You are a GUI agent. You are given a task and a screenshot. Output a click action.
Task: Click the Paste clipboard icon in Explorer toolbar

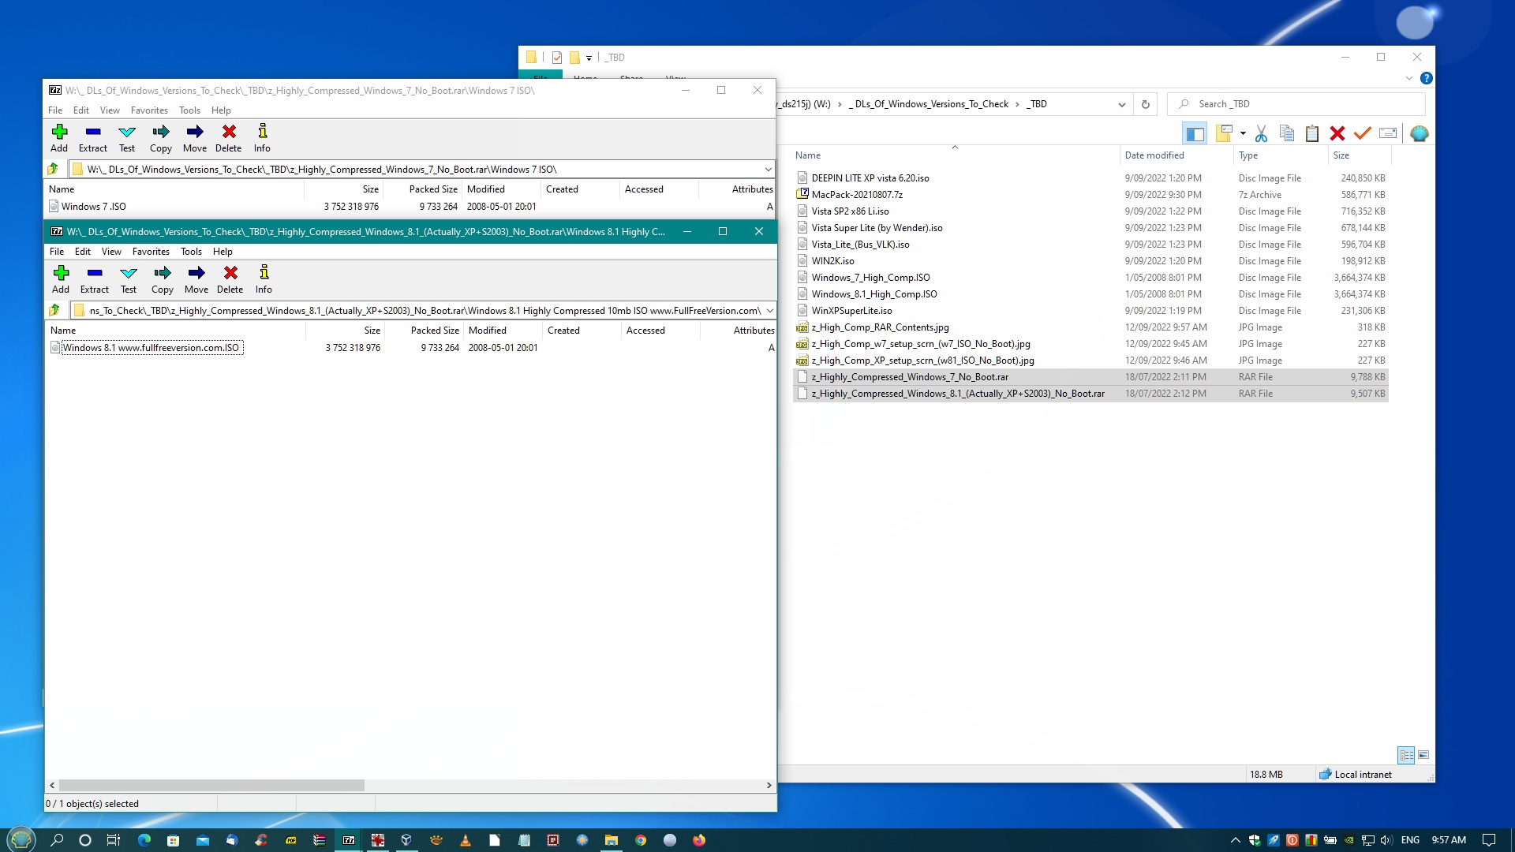1312,133
